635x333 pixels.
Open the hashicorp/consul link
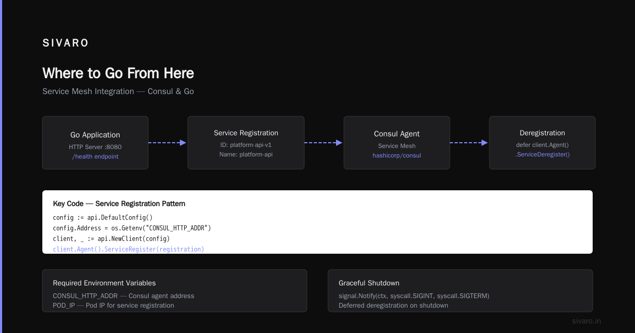397,155
